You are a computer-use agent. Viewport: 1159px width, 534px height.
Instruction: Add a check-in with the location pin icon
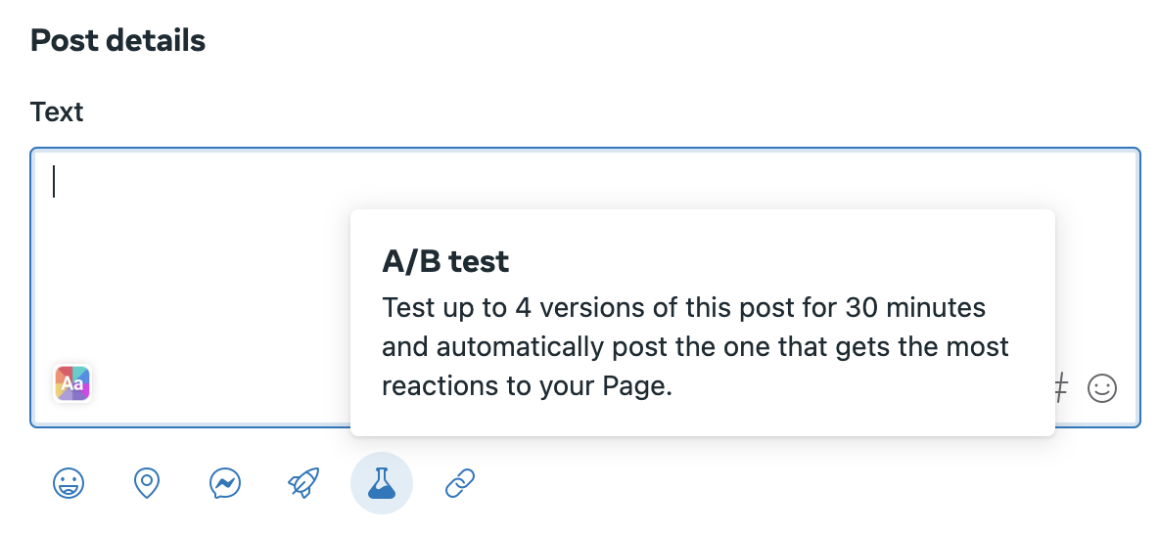pos(147,484)
